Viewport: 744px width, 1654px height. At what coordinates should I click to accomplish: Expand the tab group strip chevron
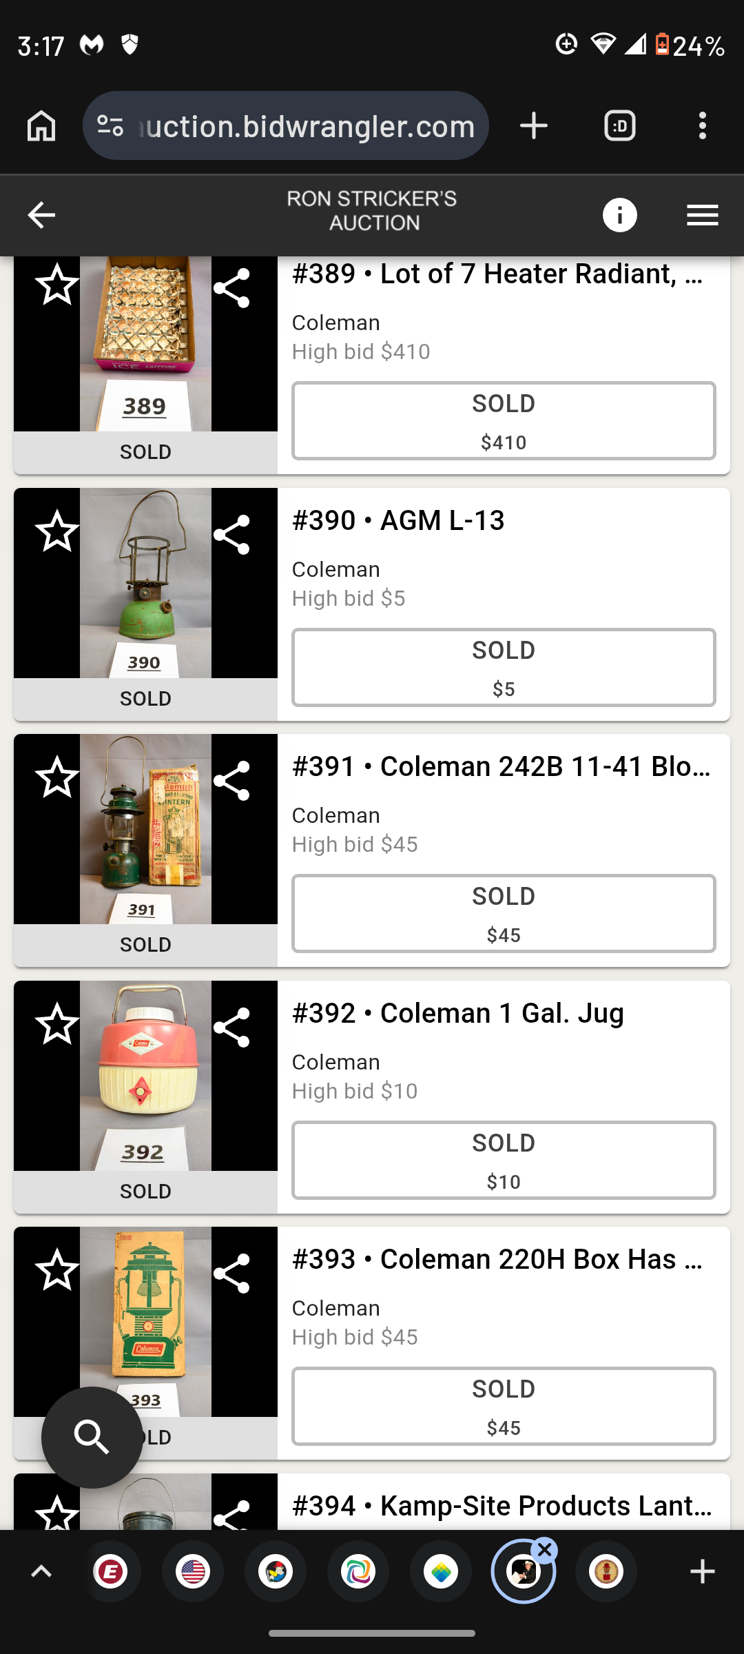pos(41,1571)
